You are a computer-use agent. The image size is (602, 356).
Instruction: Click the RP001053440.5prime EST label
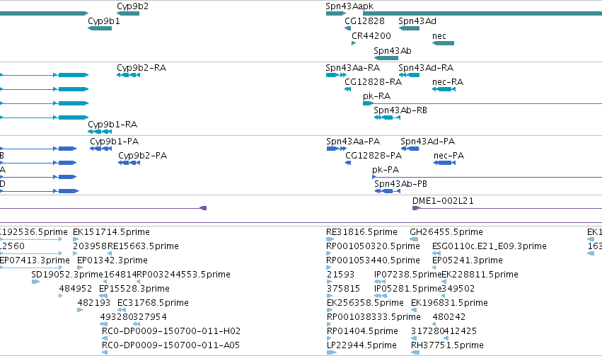[x=373, y=260]
